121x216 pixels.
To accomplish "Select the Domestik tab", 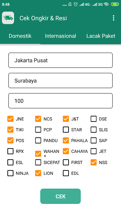I will (x=20, y=36).
